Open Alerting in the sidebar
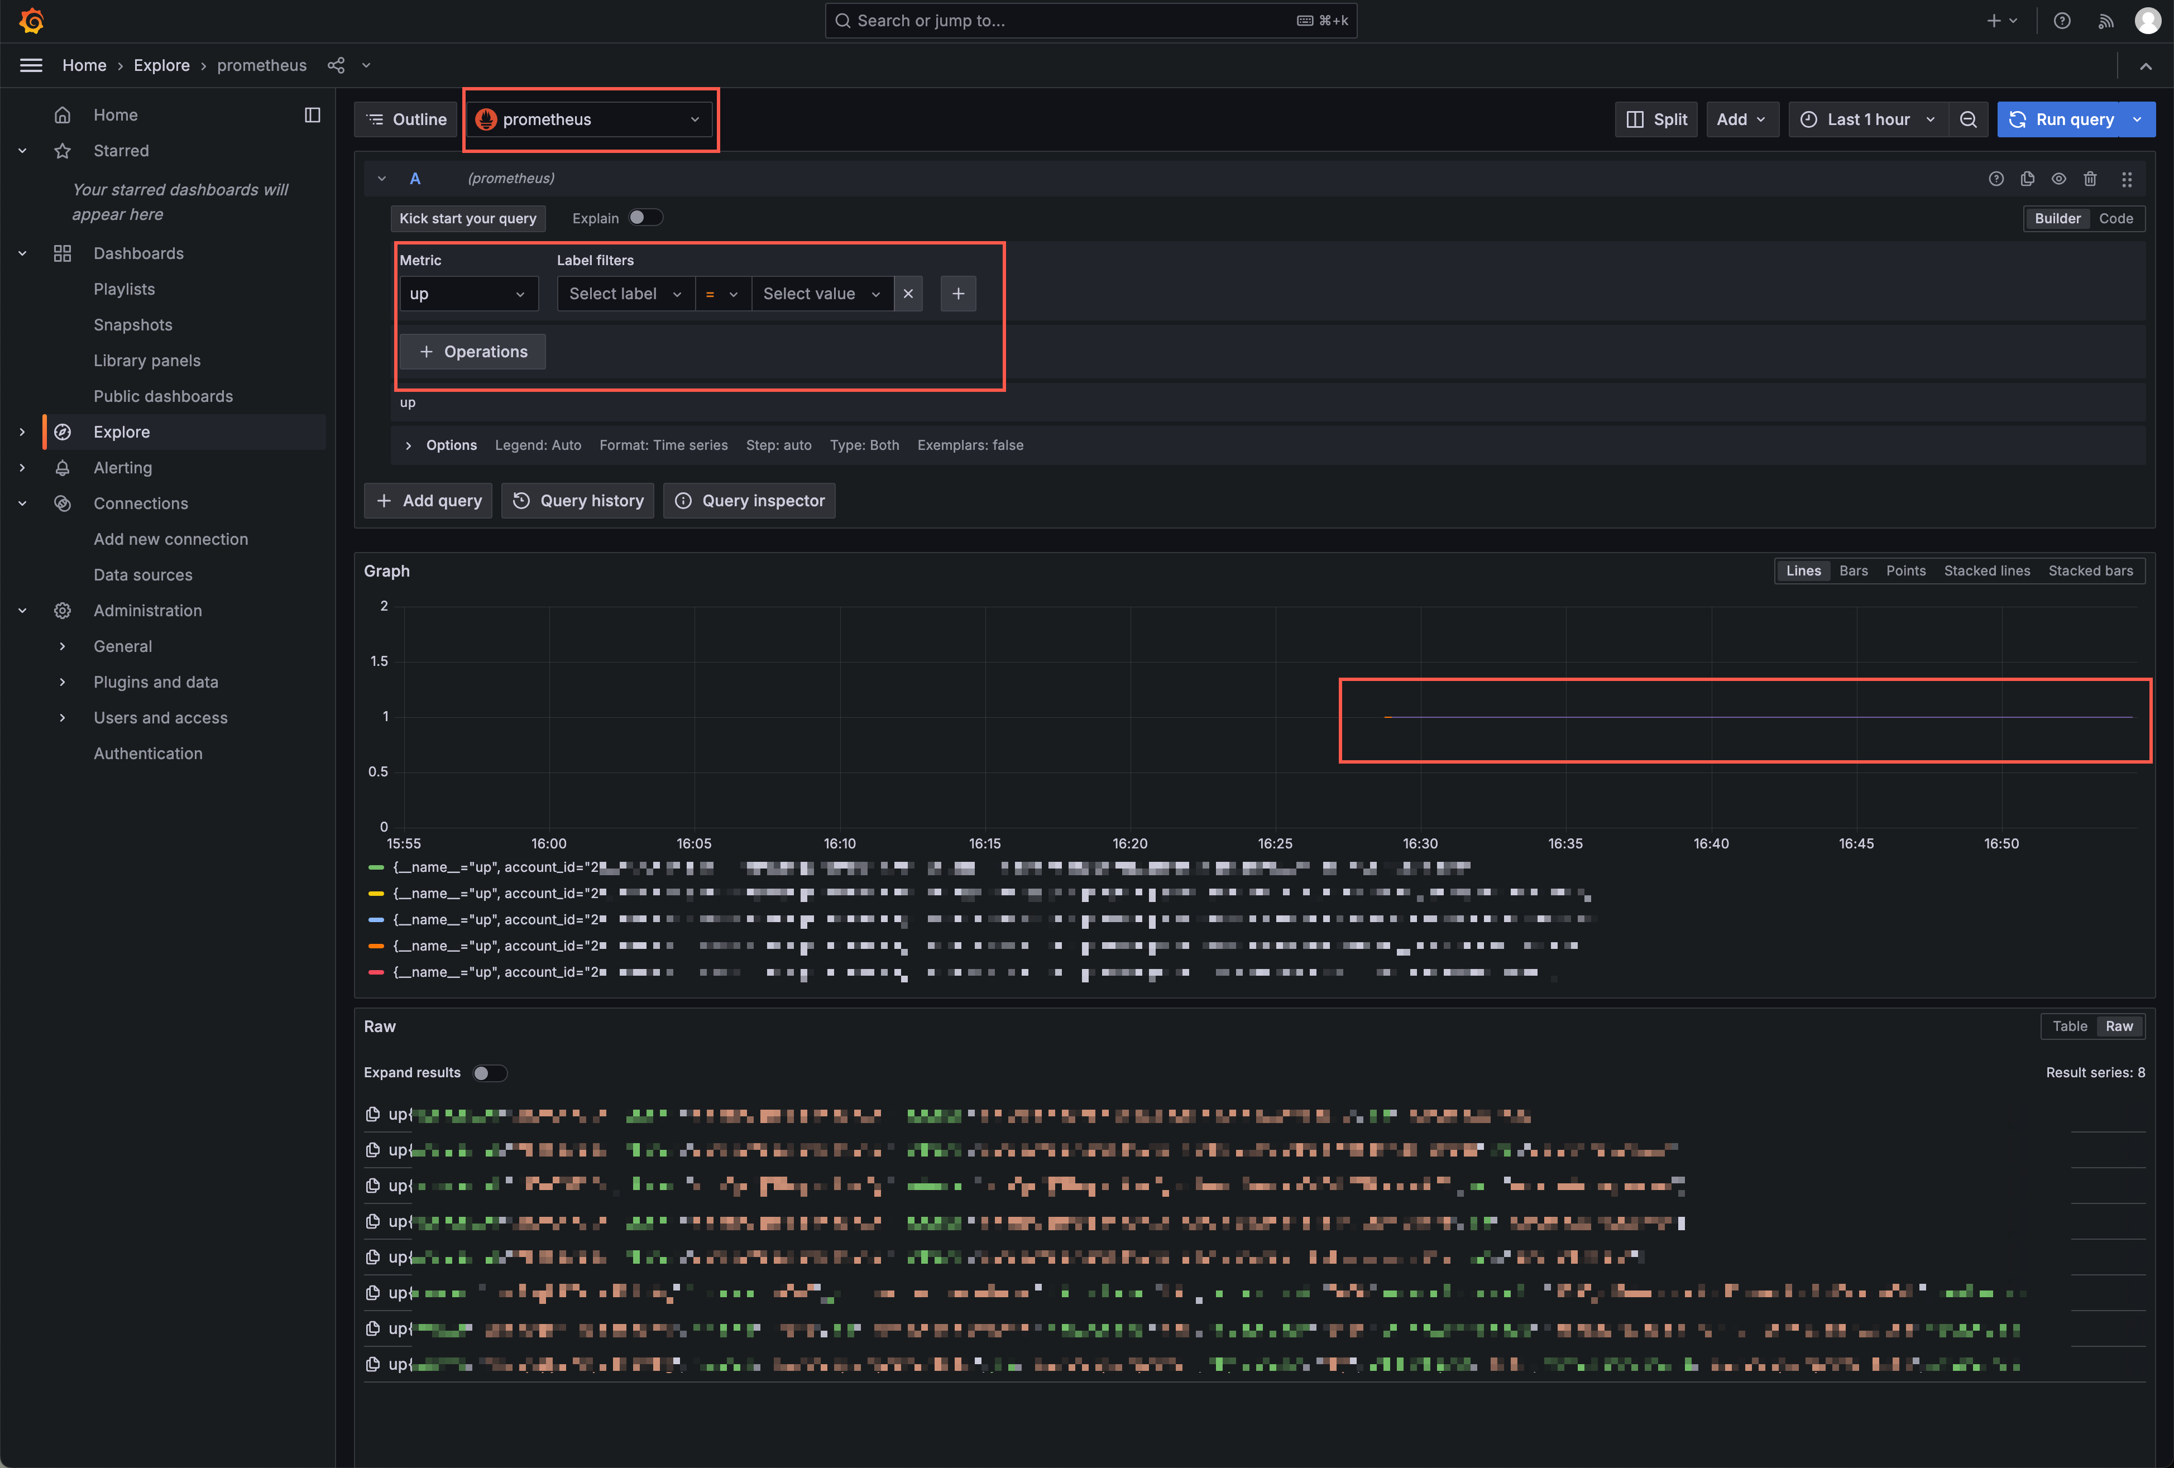 tap(122, 468)
